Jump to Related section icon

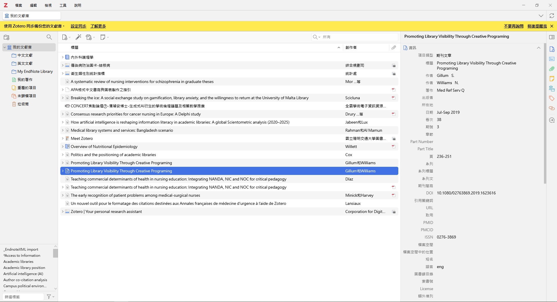552,108
